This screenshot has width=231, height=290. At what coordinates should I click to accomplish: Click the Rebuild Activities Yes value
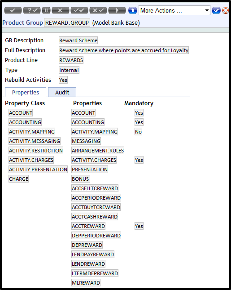[x=63, y=80]
